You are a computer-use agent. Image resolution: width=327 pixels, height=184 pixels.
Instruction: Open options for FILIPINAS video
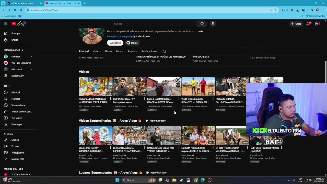coord(145,99)
